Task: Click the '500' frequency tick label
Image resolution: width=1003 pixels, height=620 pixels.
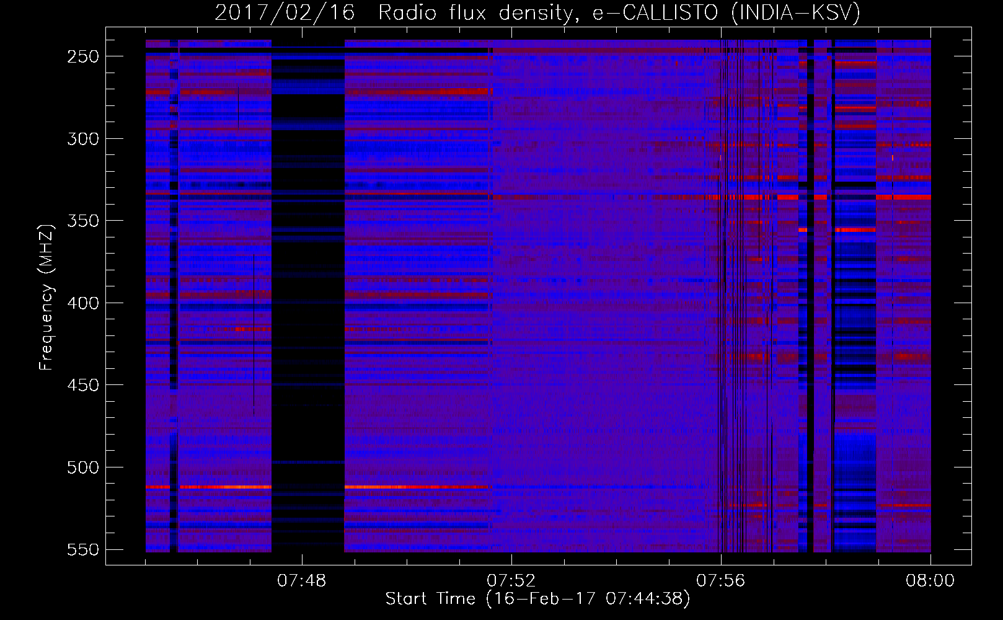Action: tap(83, 467)
